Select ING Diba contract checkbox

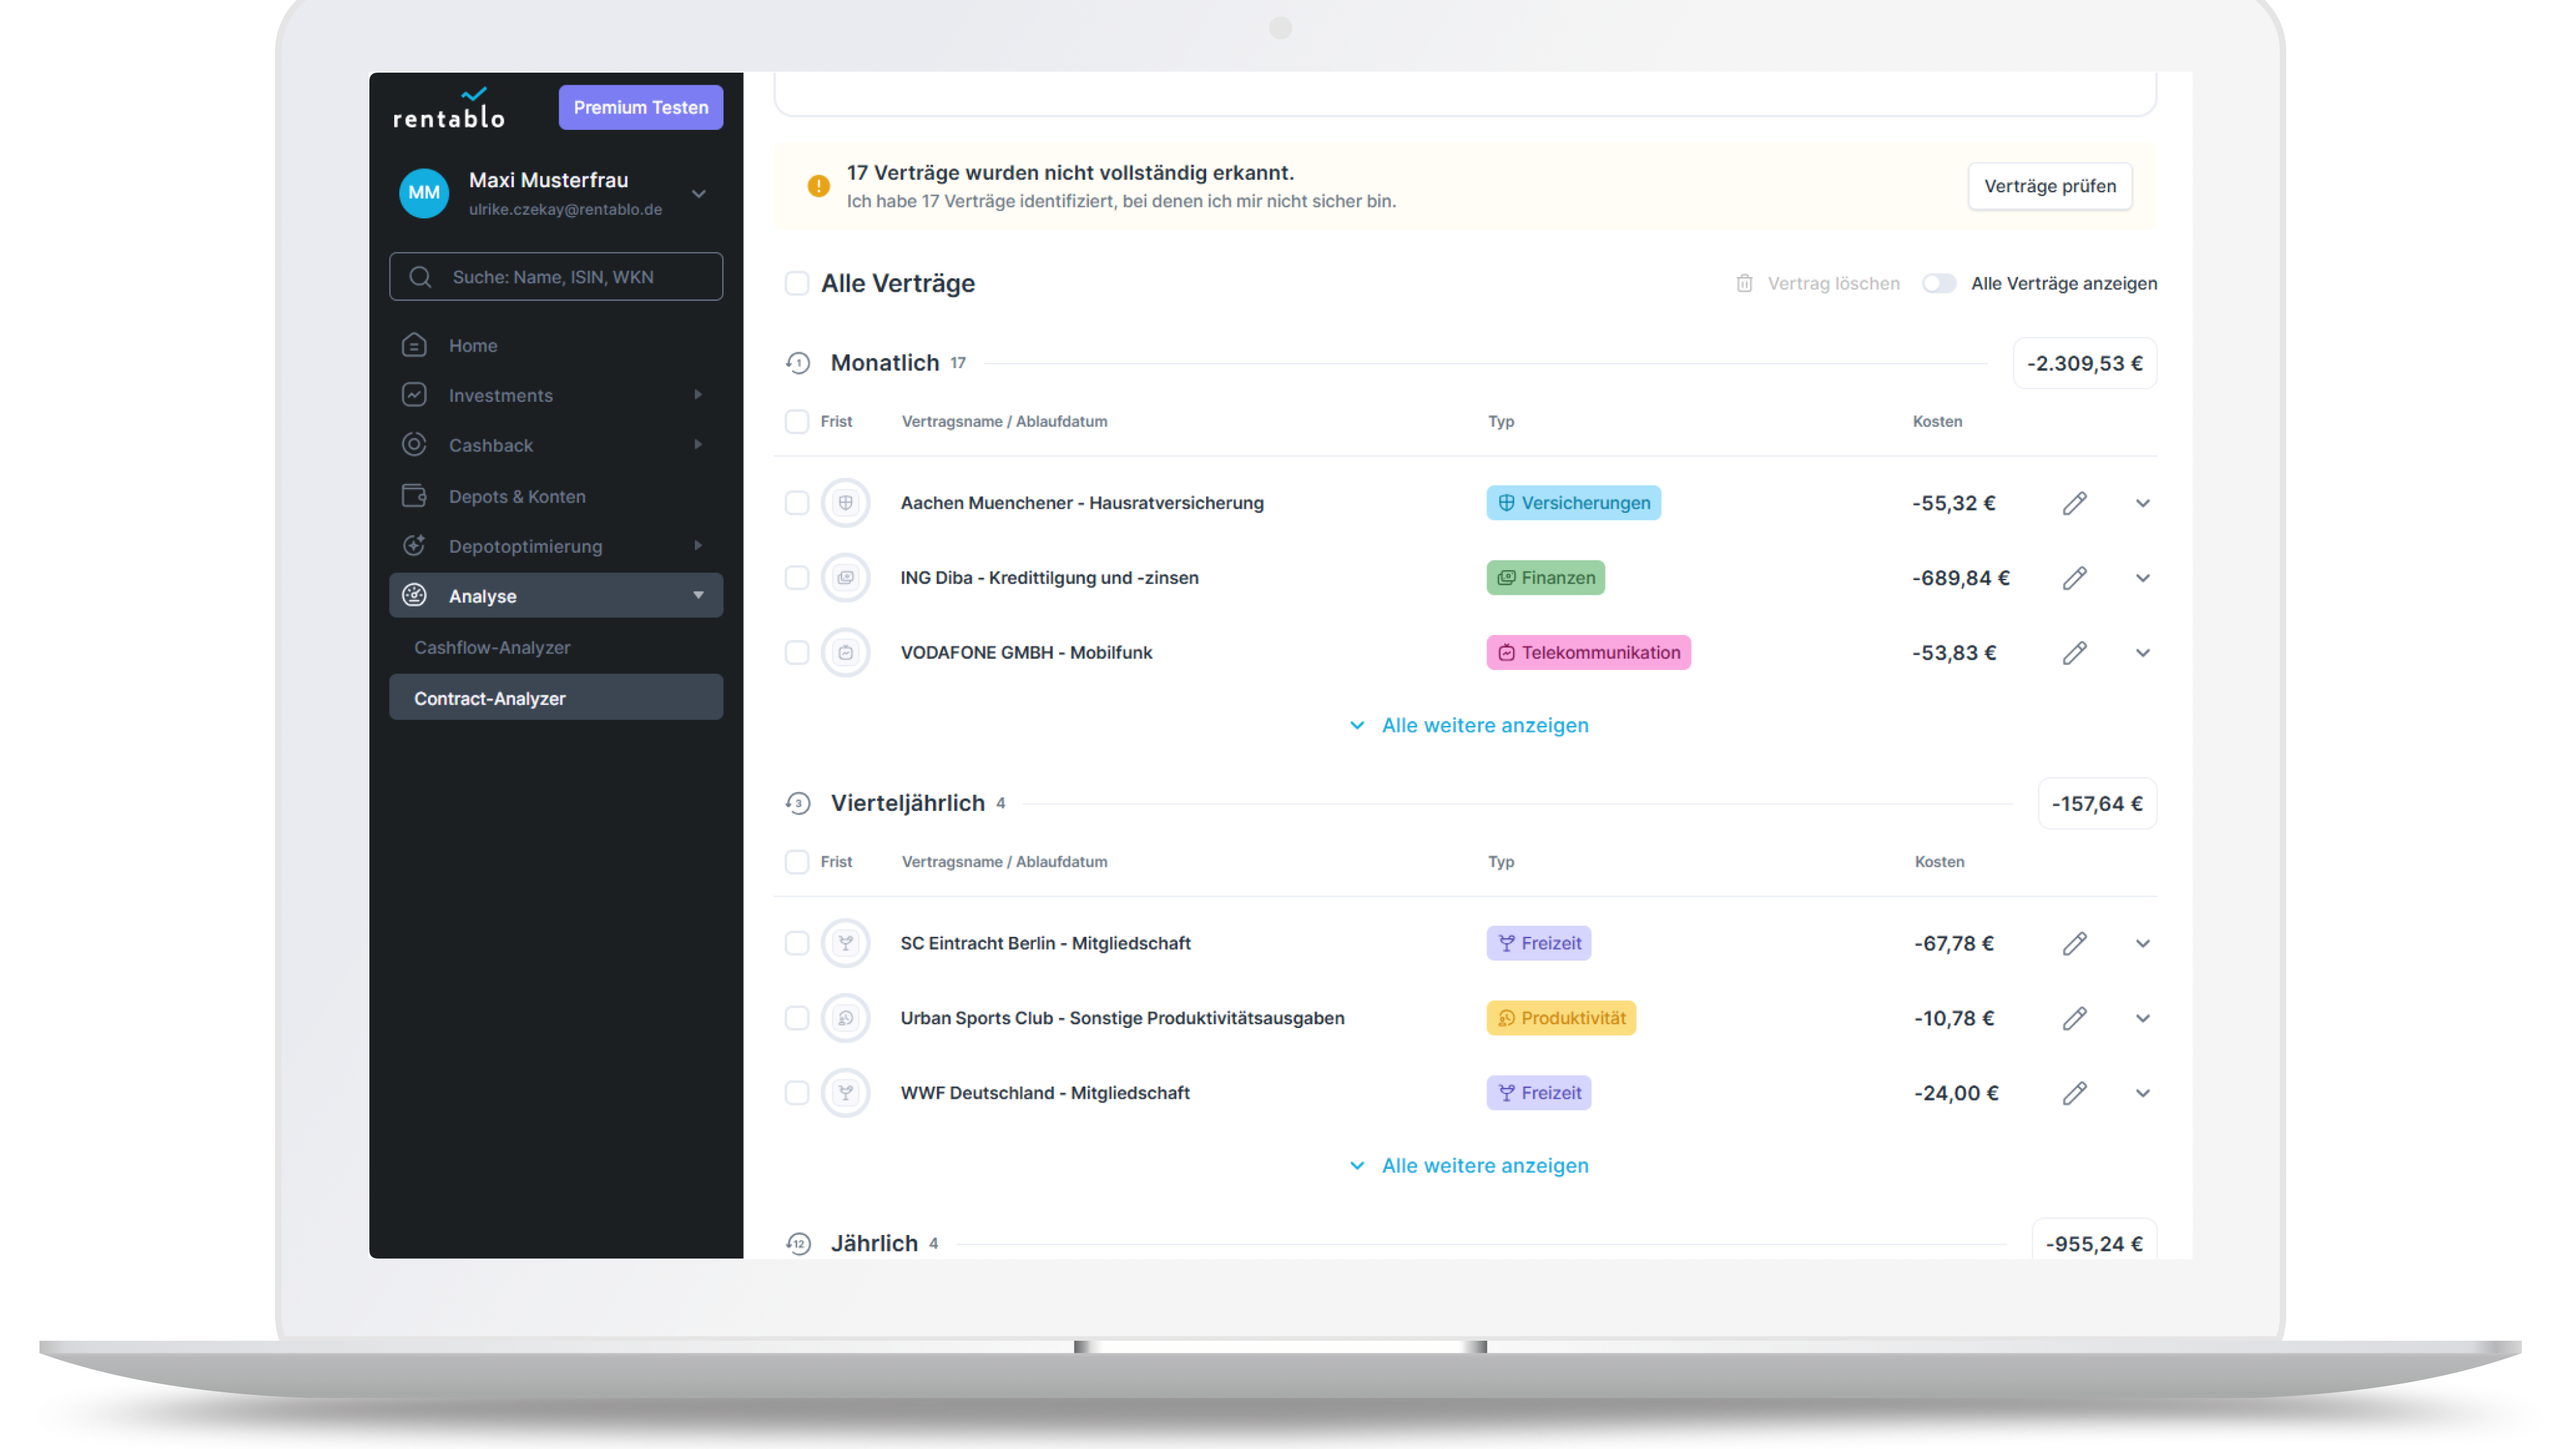point(797,578)
